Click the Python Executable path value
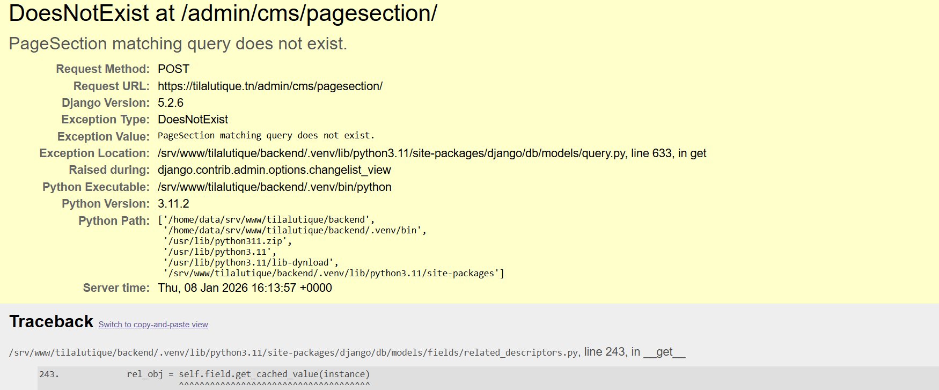 [x=274, y=187]
